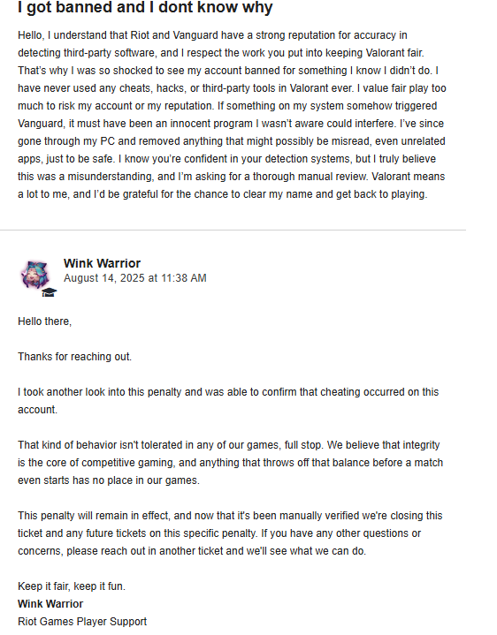
Task: Click the 'Riot Games Player Support' signature line
Action: [82, 622]
